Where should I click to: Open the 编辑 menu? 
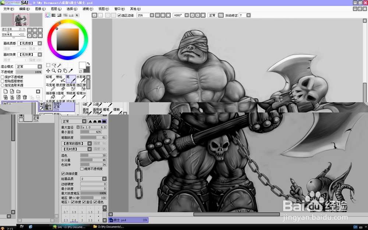(x=24, y=9)
